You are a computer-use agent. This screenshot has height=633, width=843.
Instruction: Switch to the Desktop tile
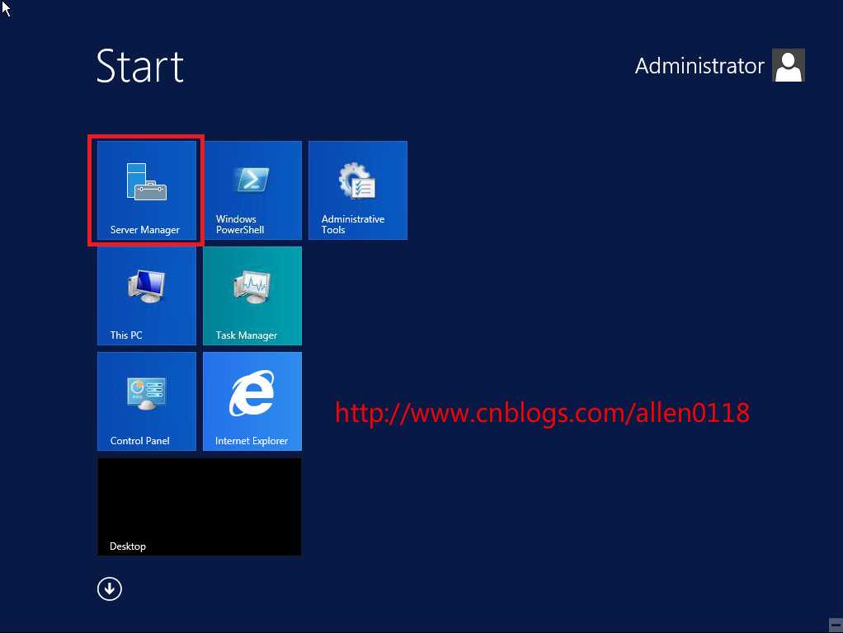[x=200, y=507]
